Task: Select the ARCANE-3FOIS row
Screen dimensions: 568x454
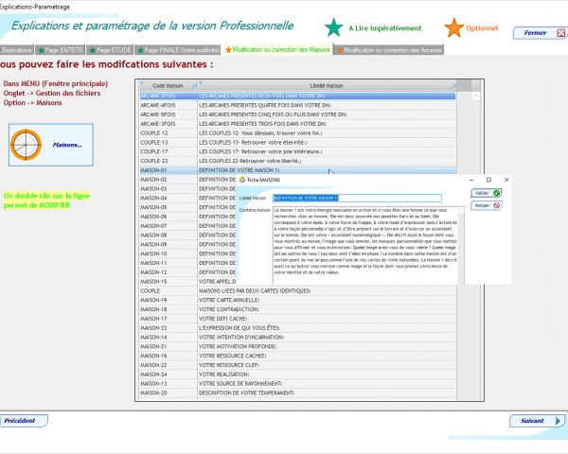Action: pos(297,124)
